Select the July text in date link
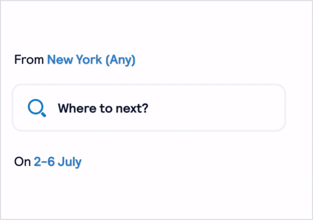The height and width of the screenshot is (220, 313). tap(70, 162)
